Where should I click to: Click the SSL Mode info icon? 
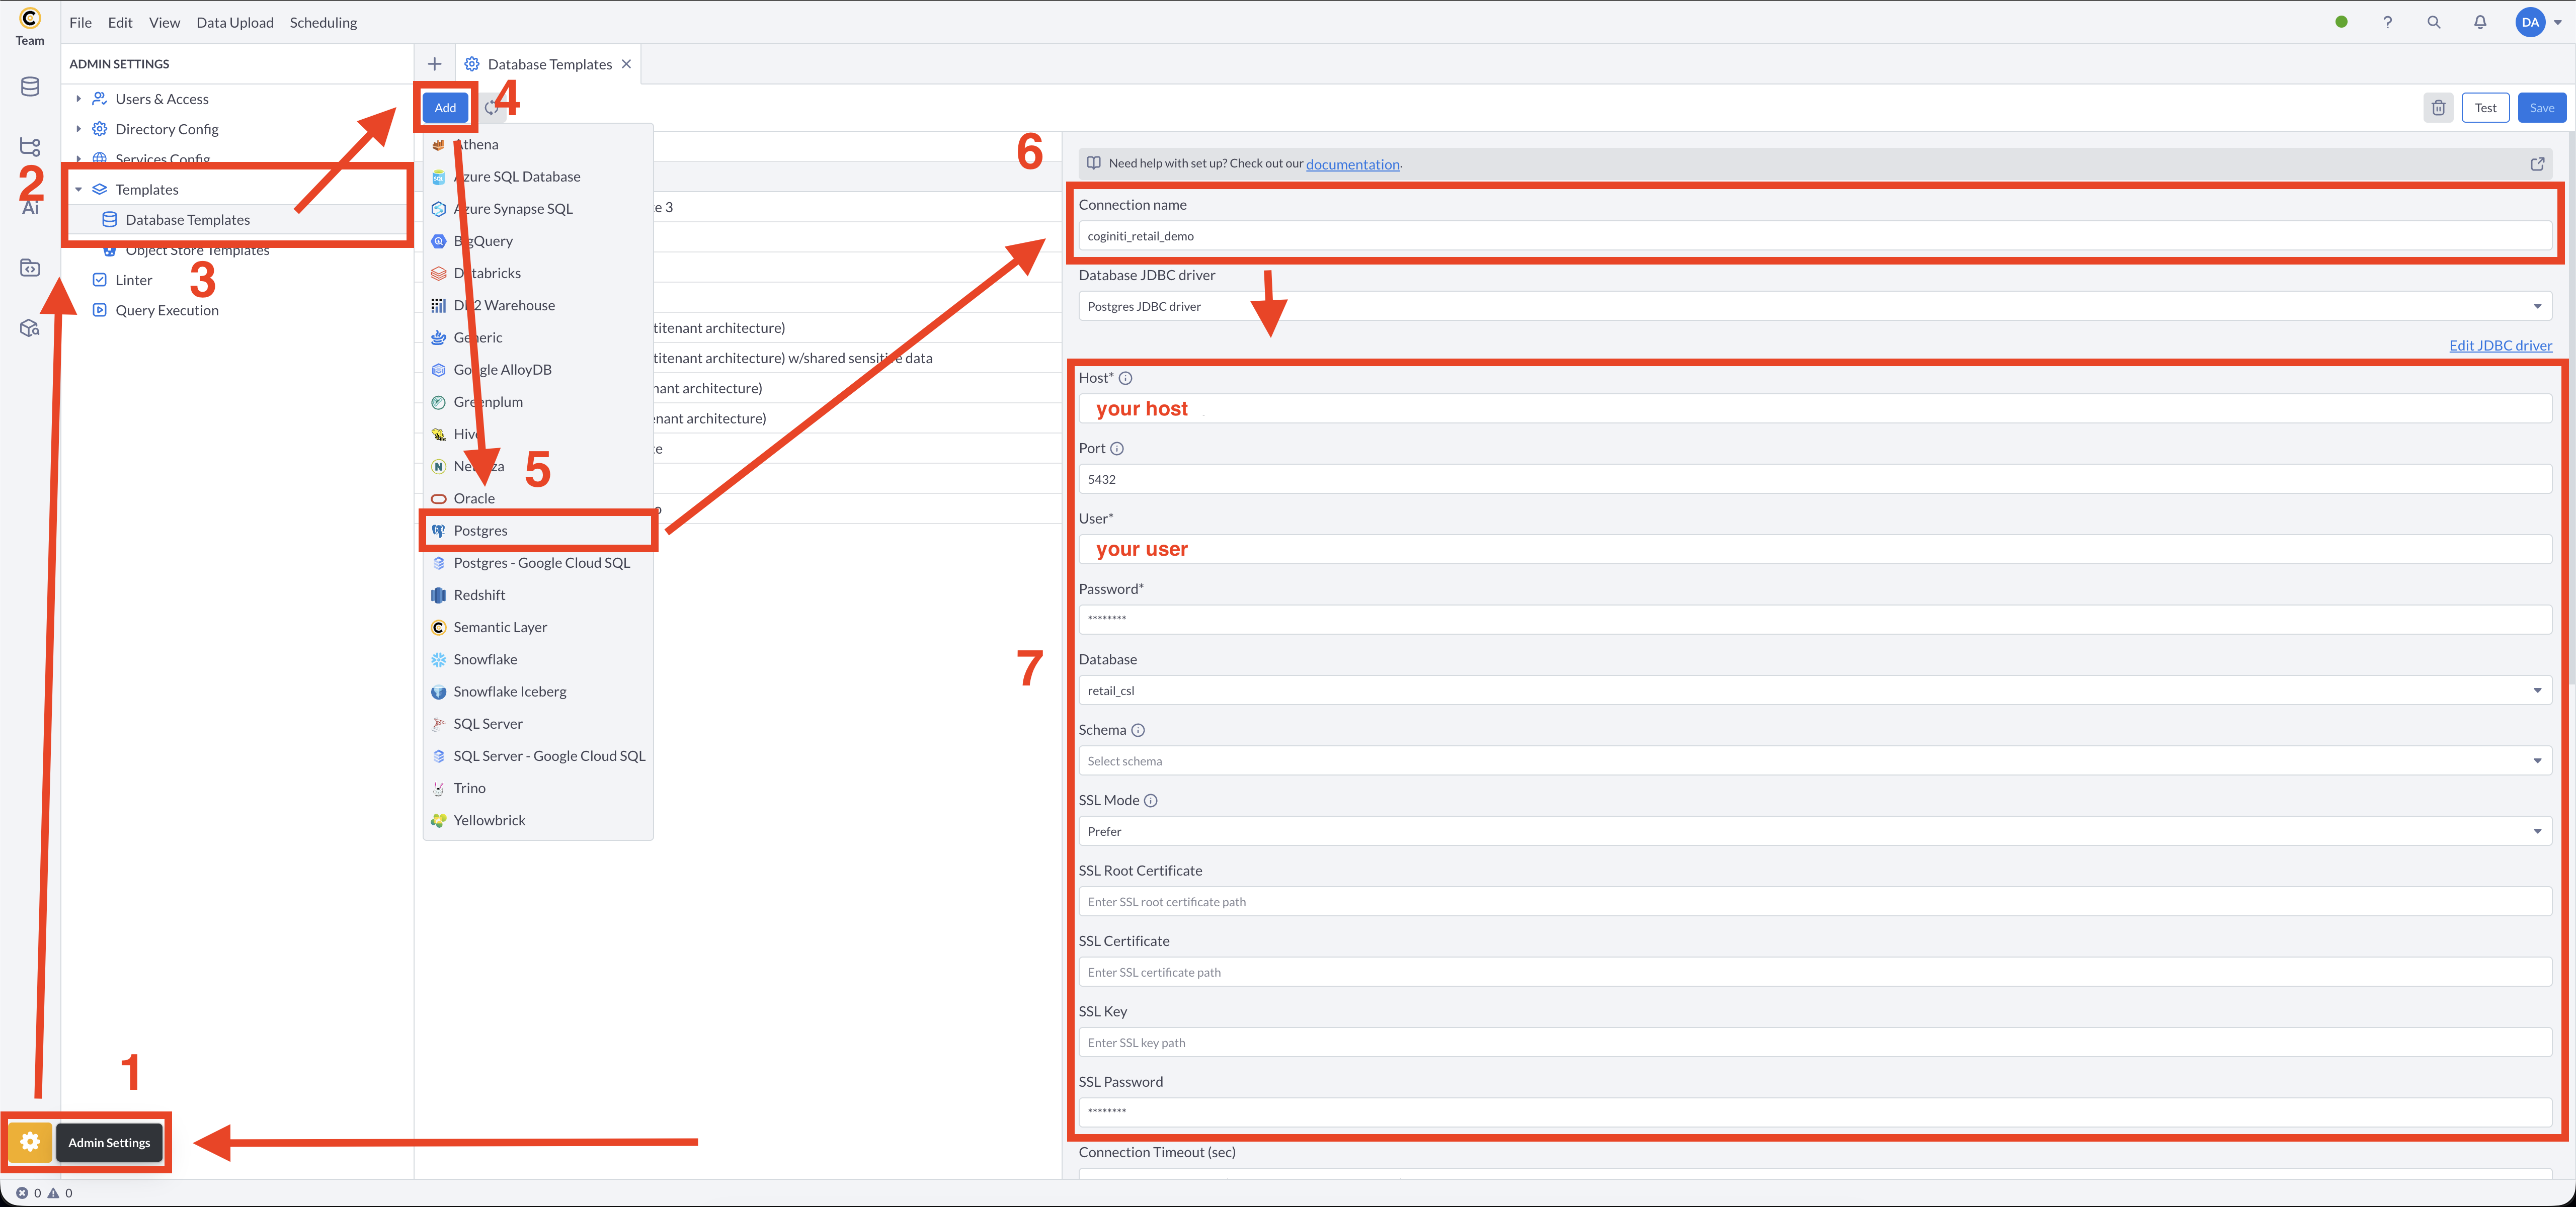pyautogui.click(x=1151, y=800)
